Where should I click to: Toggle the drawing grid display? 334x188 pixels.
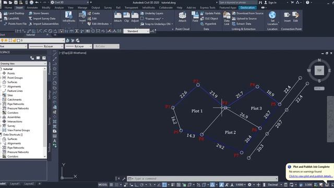(x=111, y=184)
